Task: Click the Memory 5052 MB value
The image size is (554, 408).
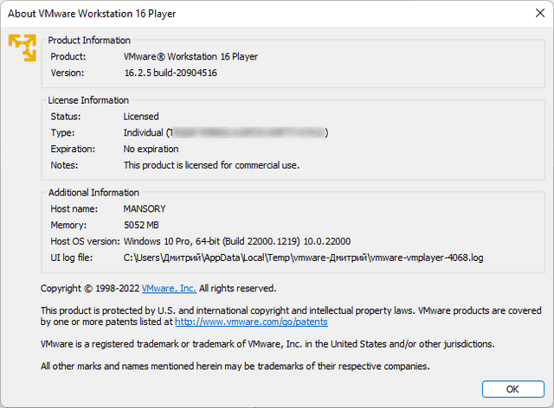Action: tap(142, 225)
